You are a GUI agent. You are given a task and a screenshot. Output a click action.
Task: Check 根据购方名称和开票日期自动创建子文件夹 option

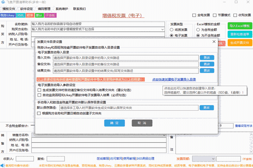pyautogui.click(x=39, y=113)
